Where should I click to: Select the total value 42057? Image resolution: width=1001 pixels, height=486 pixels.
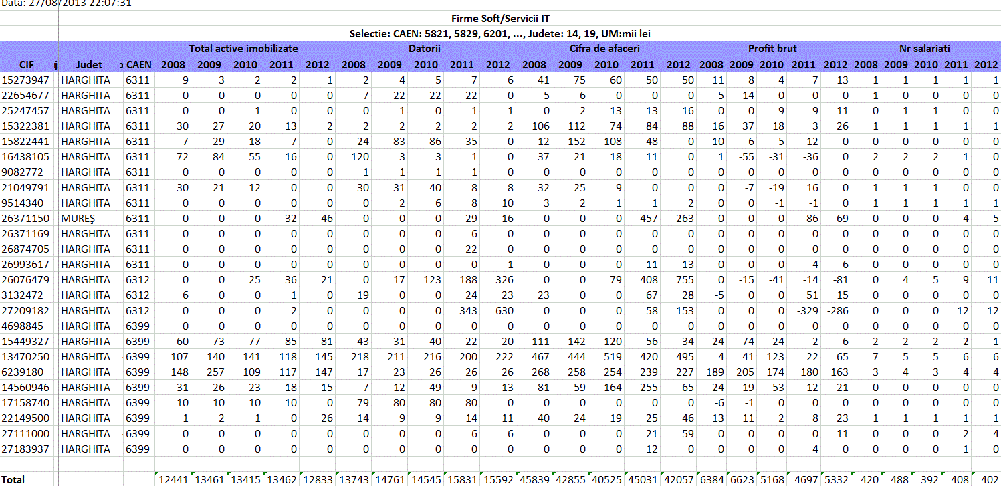[x=678, y=479]
